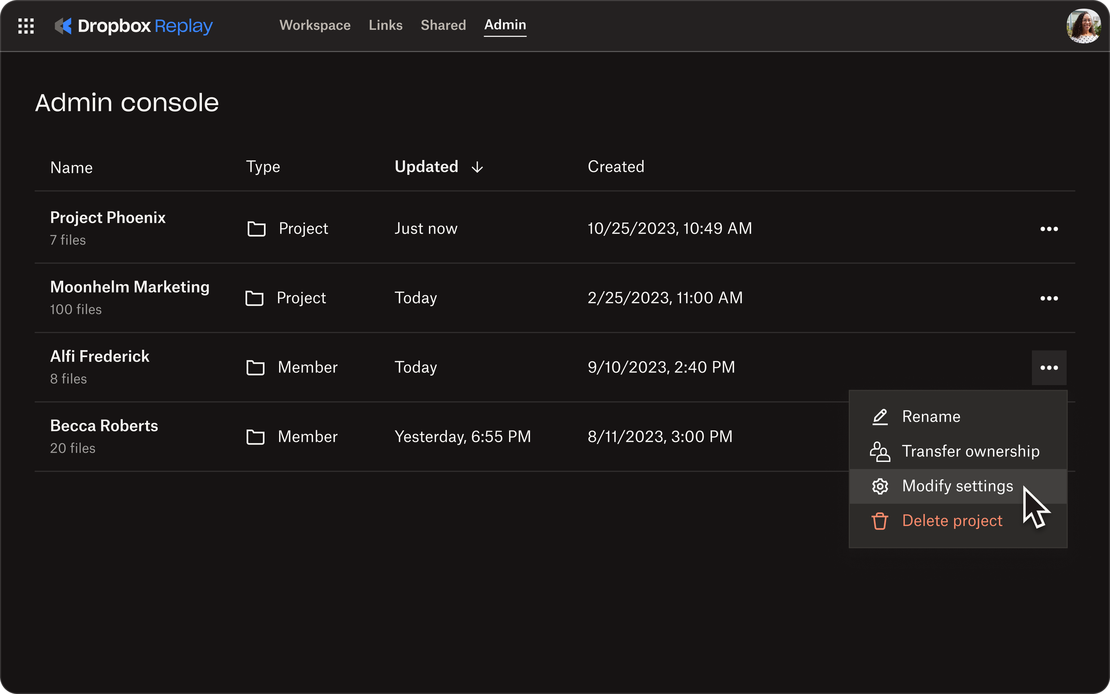This screenshot has width=1110, height=694.
Task: Open the ellipsis menu for Project Phoenix
Action: [1049, 229]
